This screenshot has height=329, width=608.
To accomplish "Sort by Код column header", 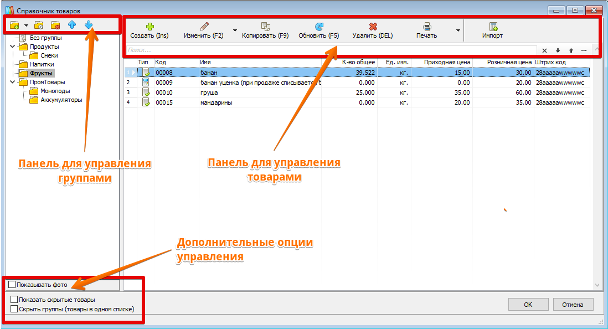I will click(177, 62).
